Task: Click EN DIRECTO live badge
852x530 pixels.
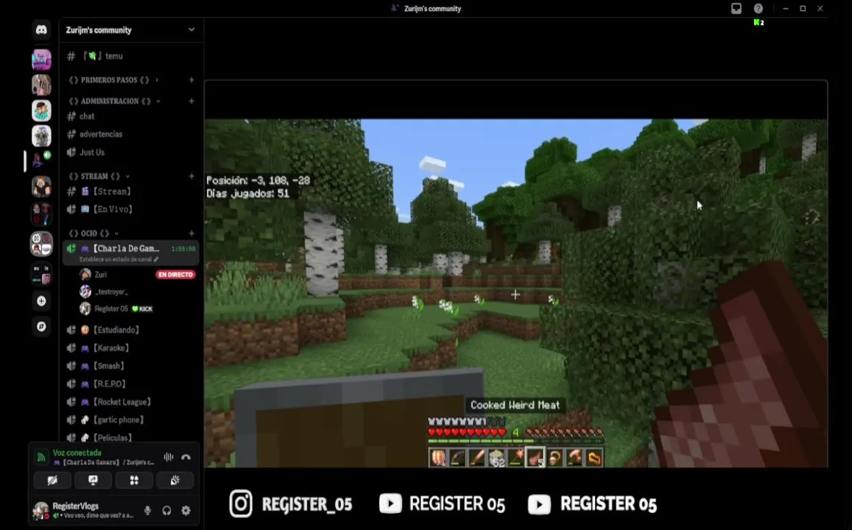Action: pyautogui.click(x=175, y=275)
